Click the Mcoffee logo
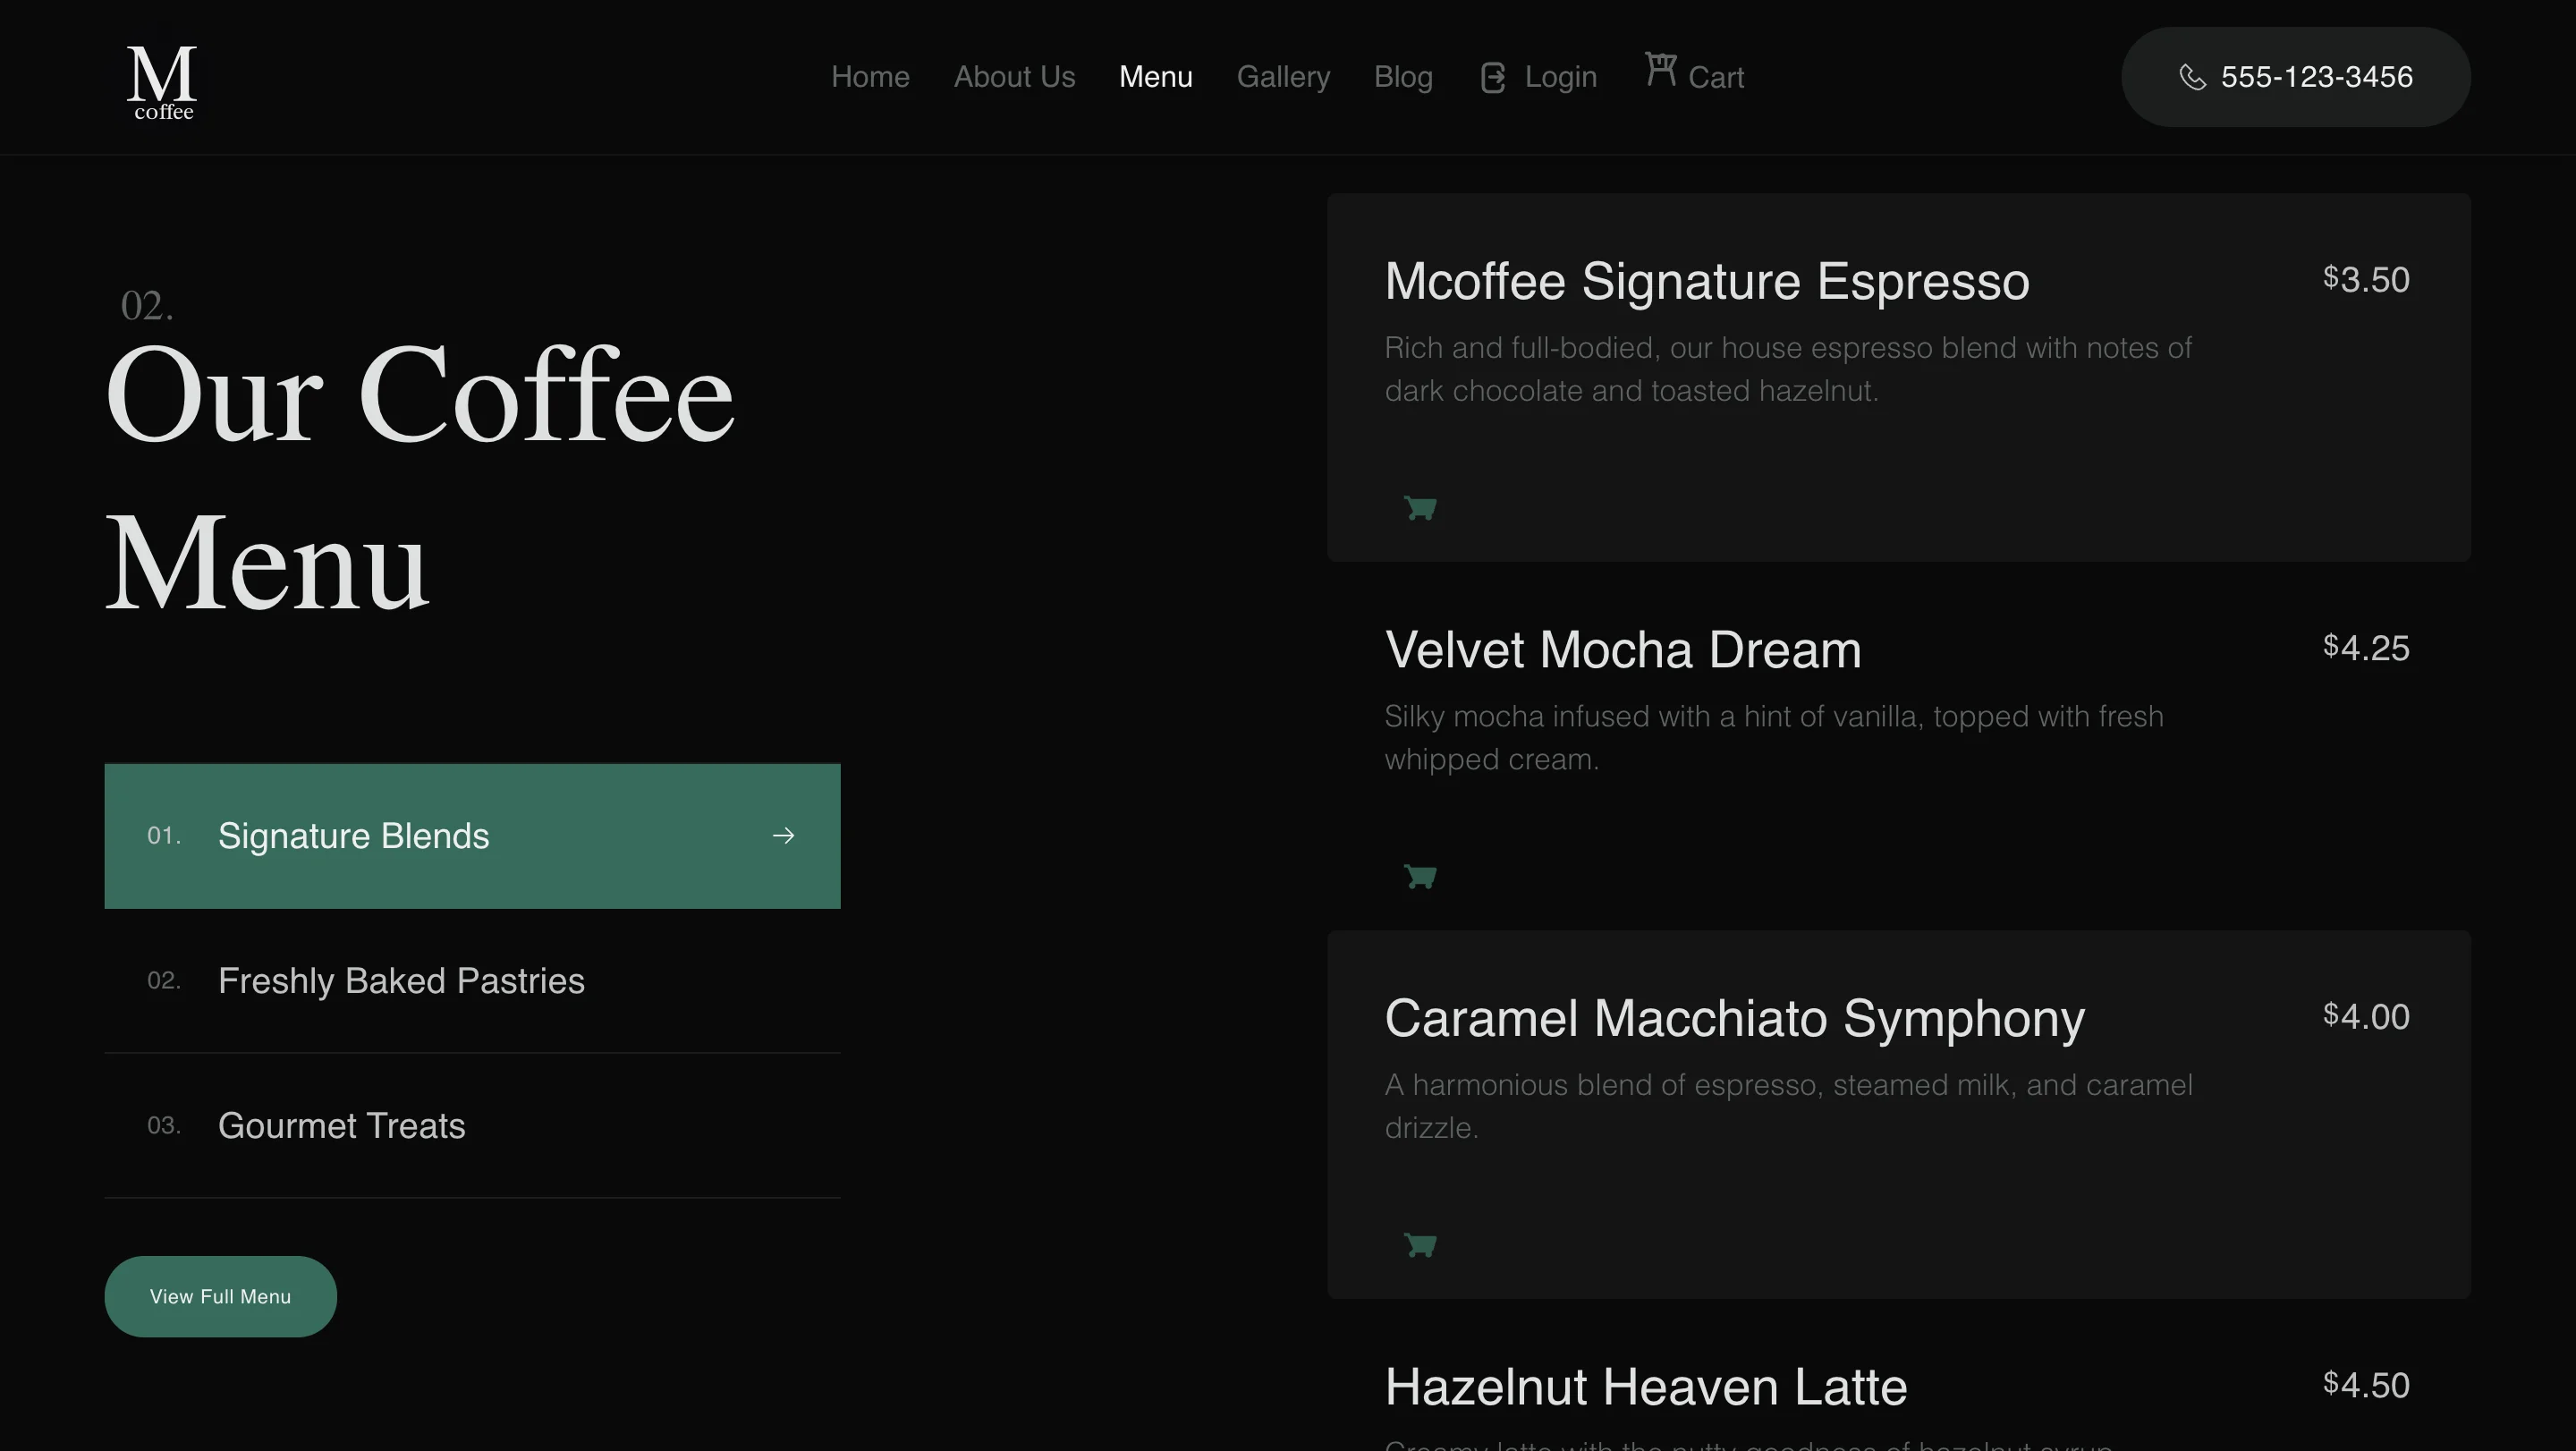This screenshot has width=2576, height=1451. [x=162, y=82]
